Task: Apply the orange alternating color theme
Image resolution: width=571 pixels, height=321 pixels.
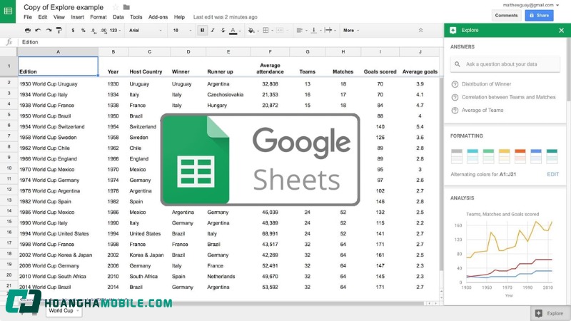Action: [520, 156]
